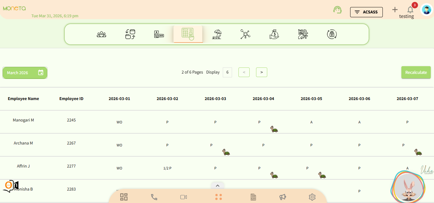
Task: Open notifications bell with 3 badge
Action: click(x=410, y=10)
